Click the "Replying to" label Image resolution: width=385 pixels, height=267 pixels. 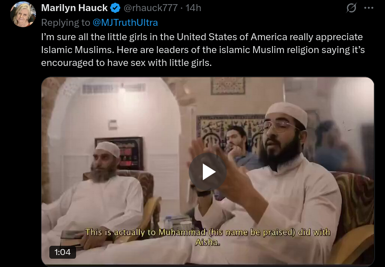point(65,23)
